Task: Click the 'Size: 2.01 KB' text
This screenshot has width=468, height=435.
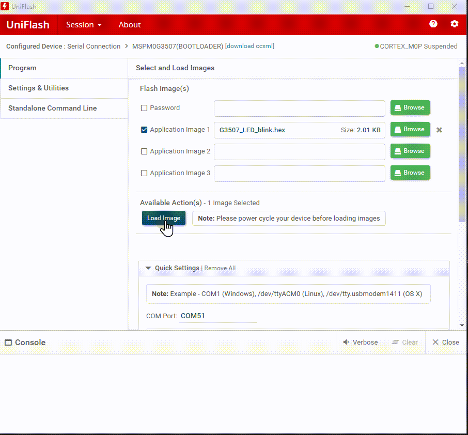Action: coord(361,130)
